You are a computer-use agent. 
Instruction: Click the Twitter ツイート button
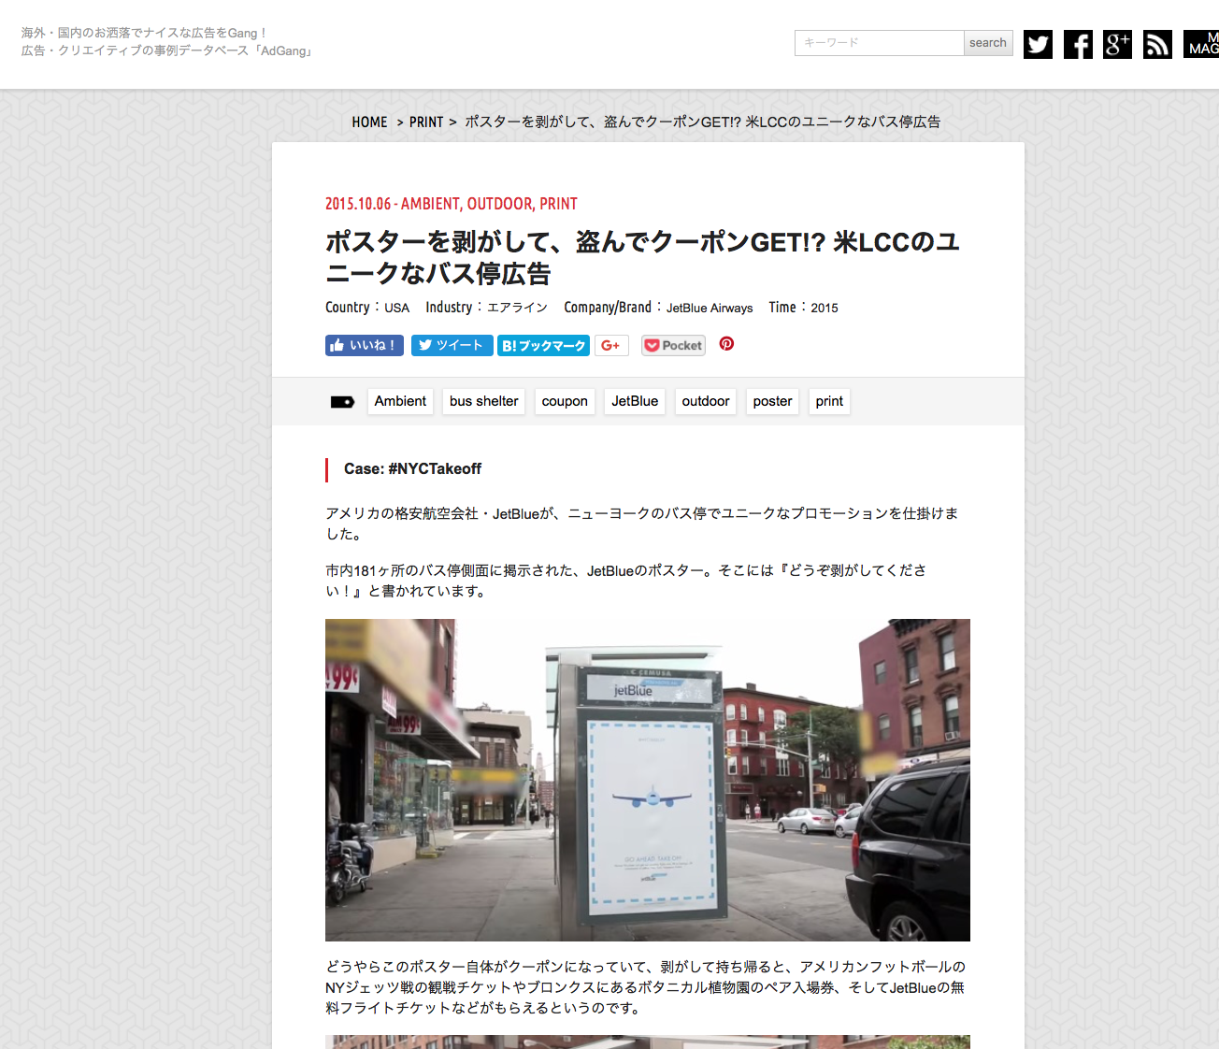(x=452, y=345)
